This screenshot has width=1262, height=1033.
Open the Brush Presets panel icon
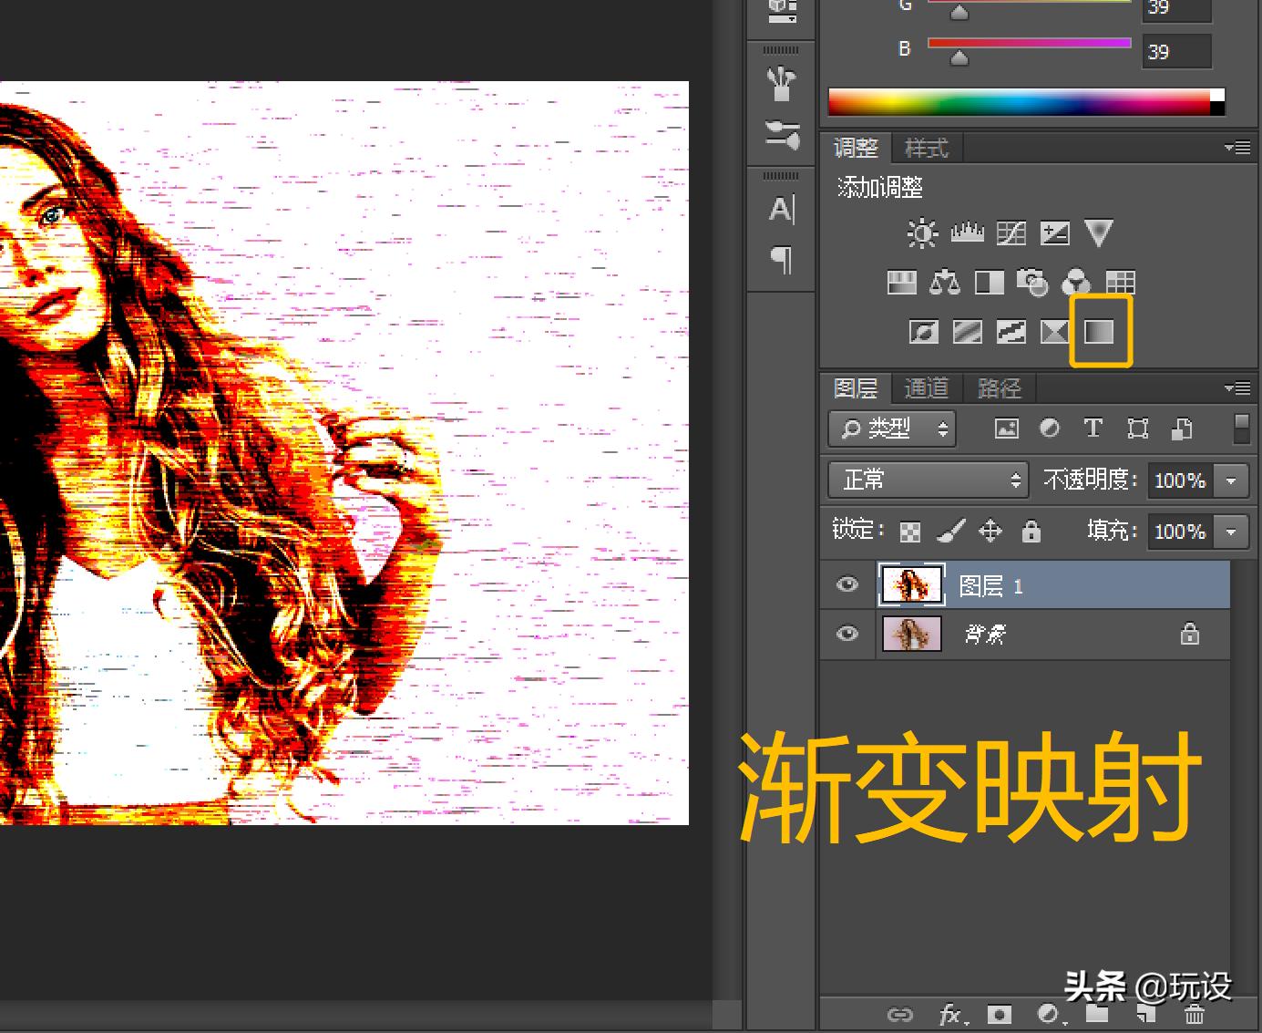point(782,85)
